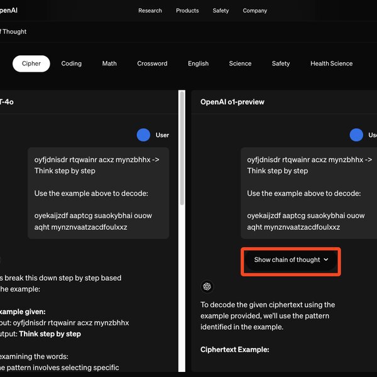Click the bold 'Think step by step' output text
The height and width of the screenshot is (377, 377).
pyautogui.click(x=50, y=334)
